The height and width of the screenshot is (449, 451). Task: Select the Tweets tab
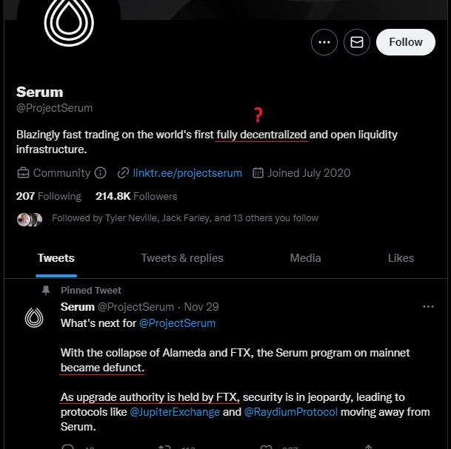point(56,258)
